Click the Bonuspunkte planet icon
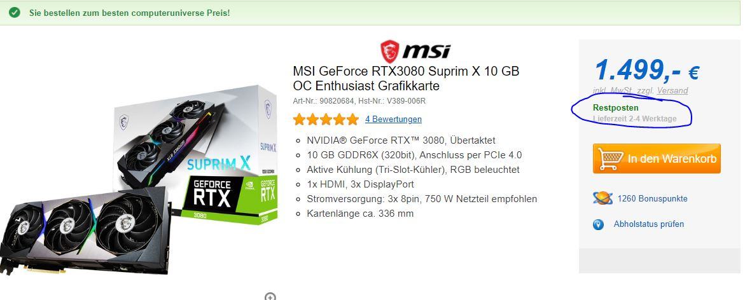Viewport: 745px width, 300px height. (x=602, y=198)
